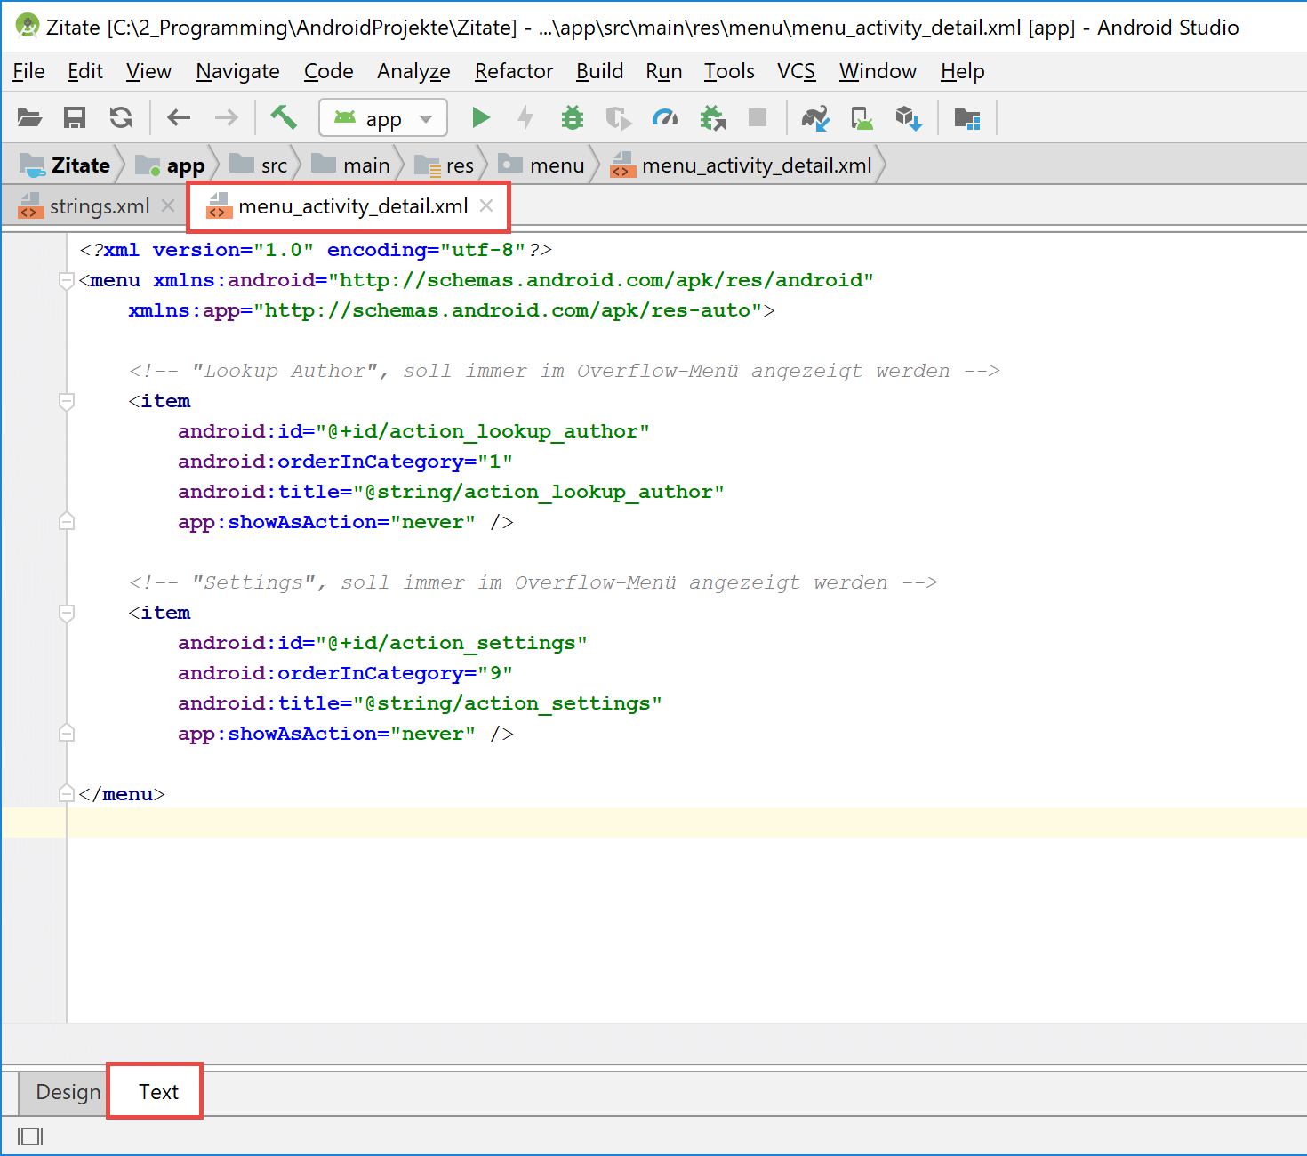Click the Sync Project with Gradle icon
Image resolution: width=1307 pixels, height=1156 pixels.
pos(815,117)
